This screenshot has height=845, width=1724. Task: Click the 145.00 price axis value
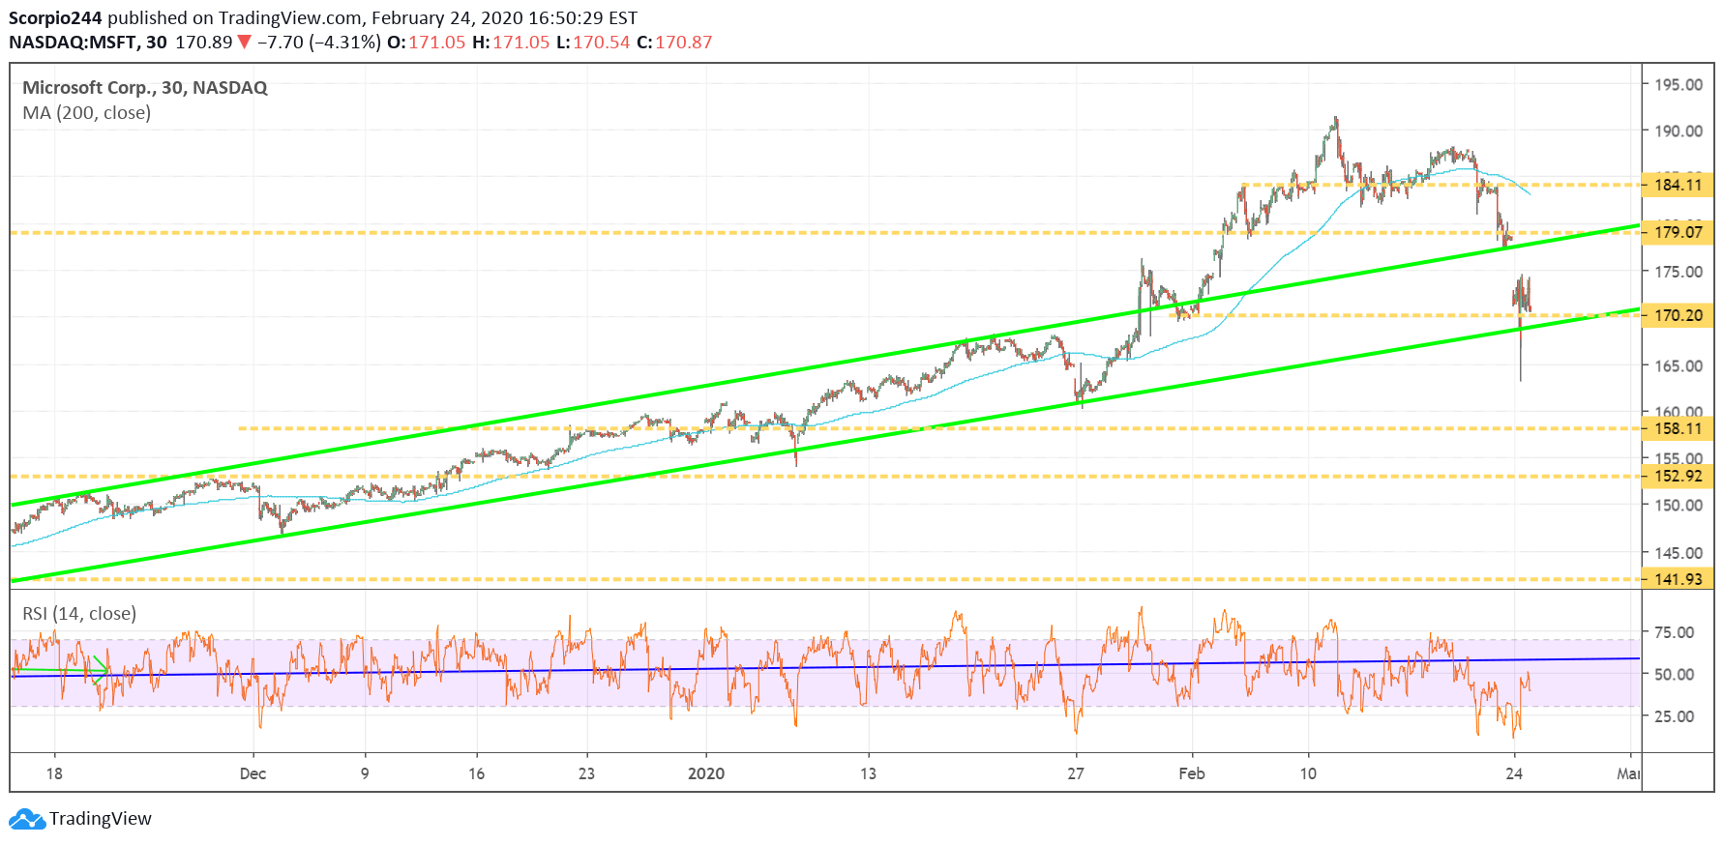pyautogui.click(x=1679, y=553)
